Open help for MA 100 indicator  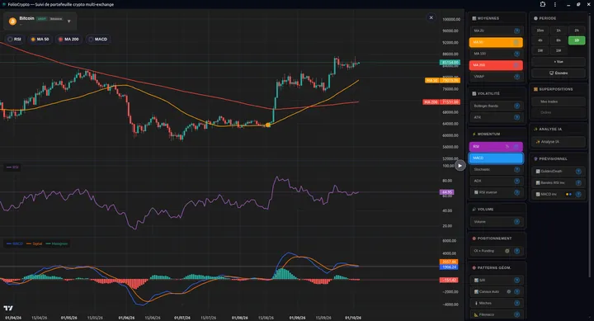(x=516, y=54)
